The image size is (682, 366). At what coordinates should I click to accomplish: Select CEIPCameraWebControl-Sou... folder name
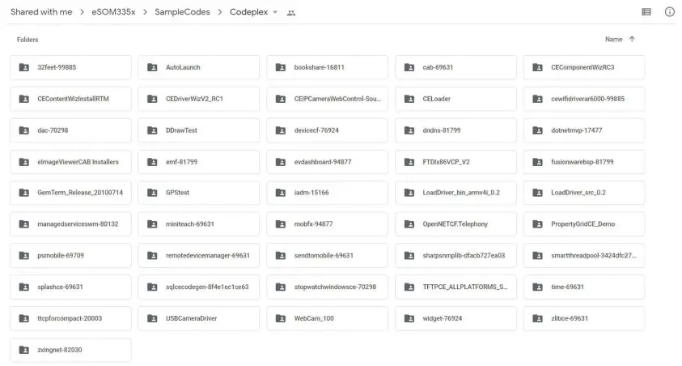[x=337, y=99]
